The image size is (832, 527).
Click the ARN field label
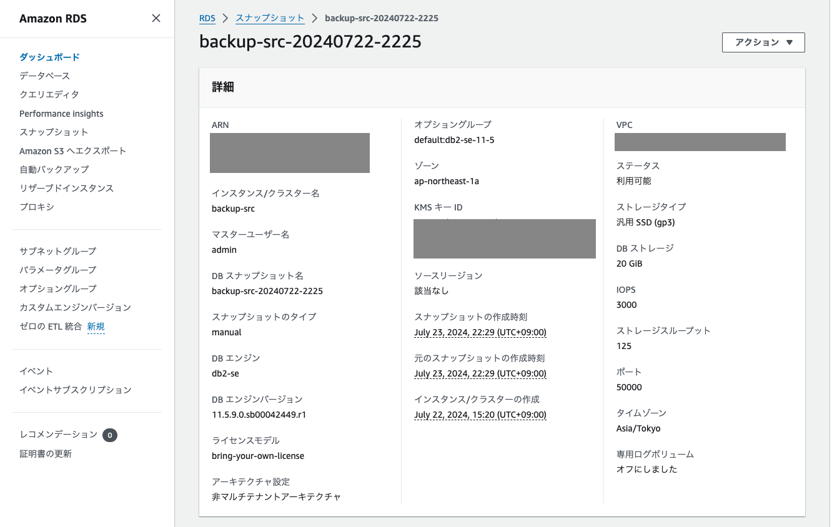[x=220, y=125]
